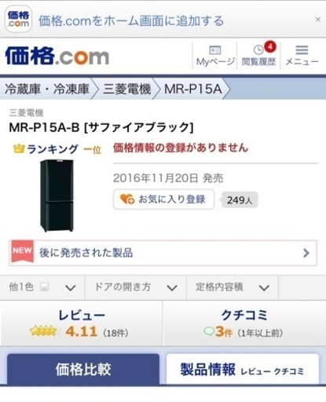The height and width of the screenshot is (402, 326).
Task: Expand the 定格内容積 dropdown
Action: (x=233, y=287)
